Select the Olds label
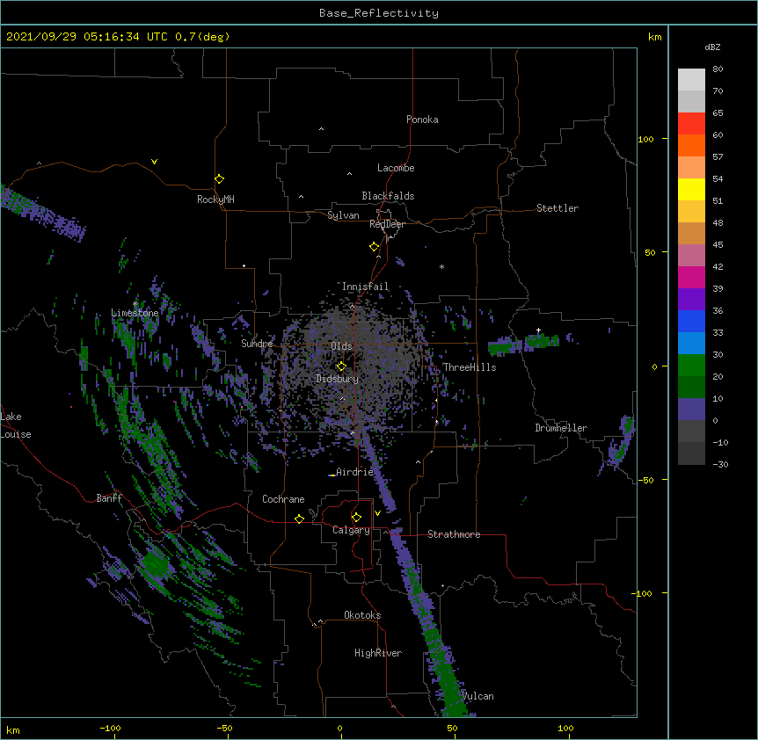The height and width of the screenshot is (740, 758). (341, 346)
